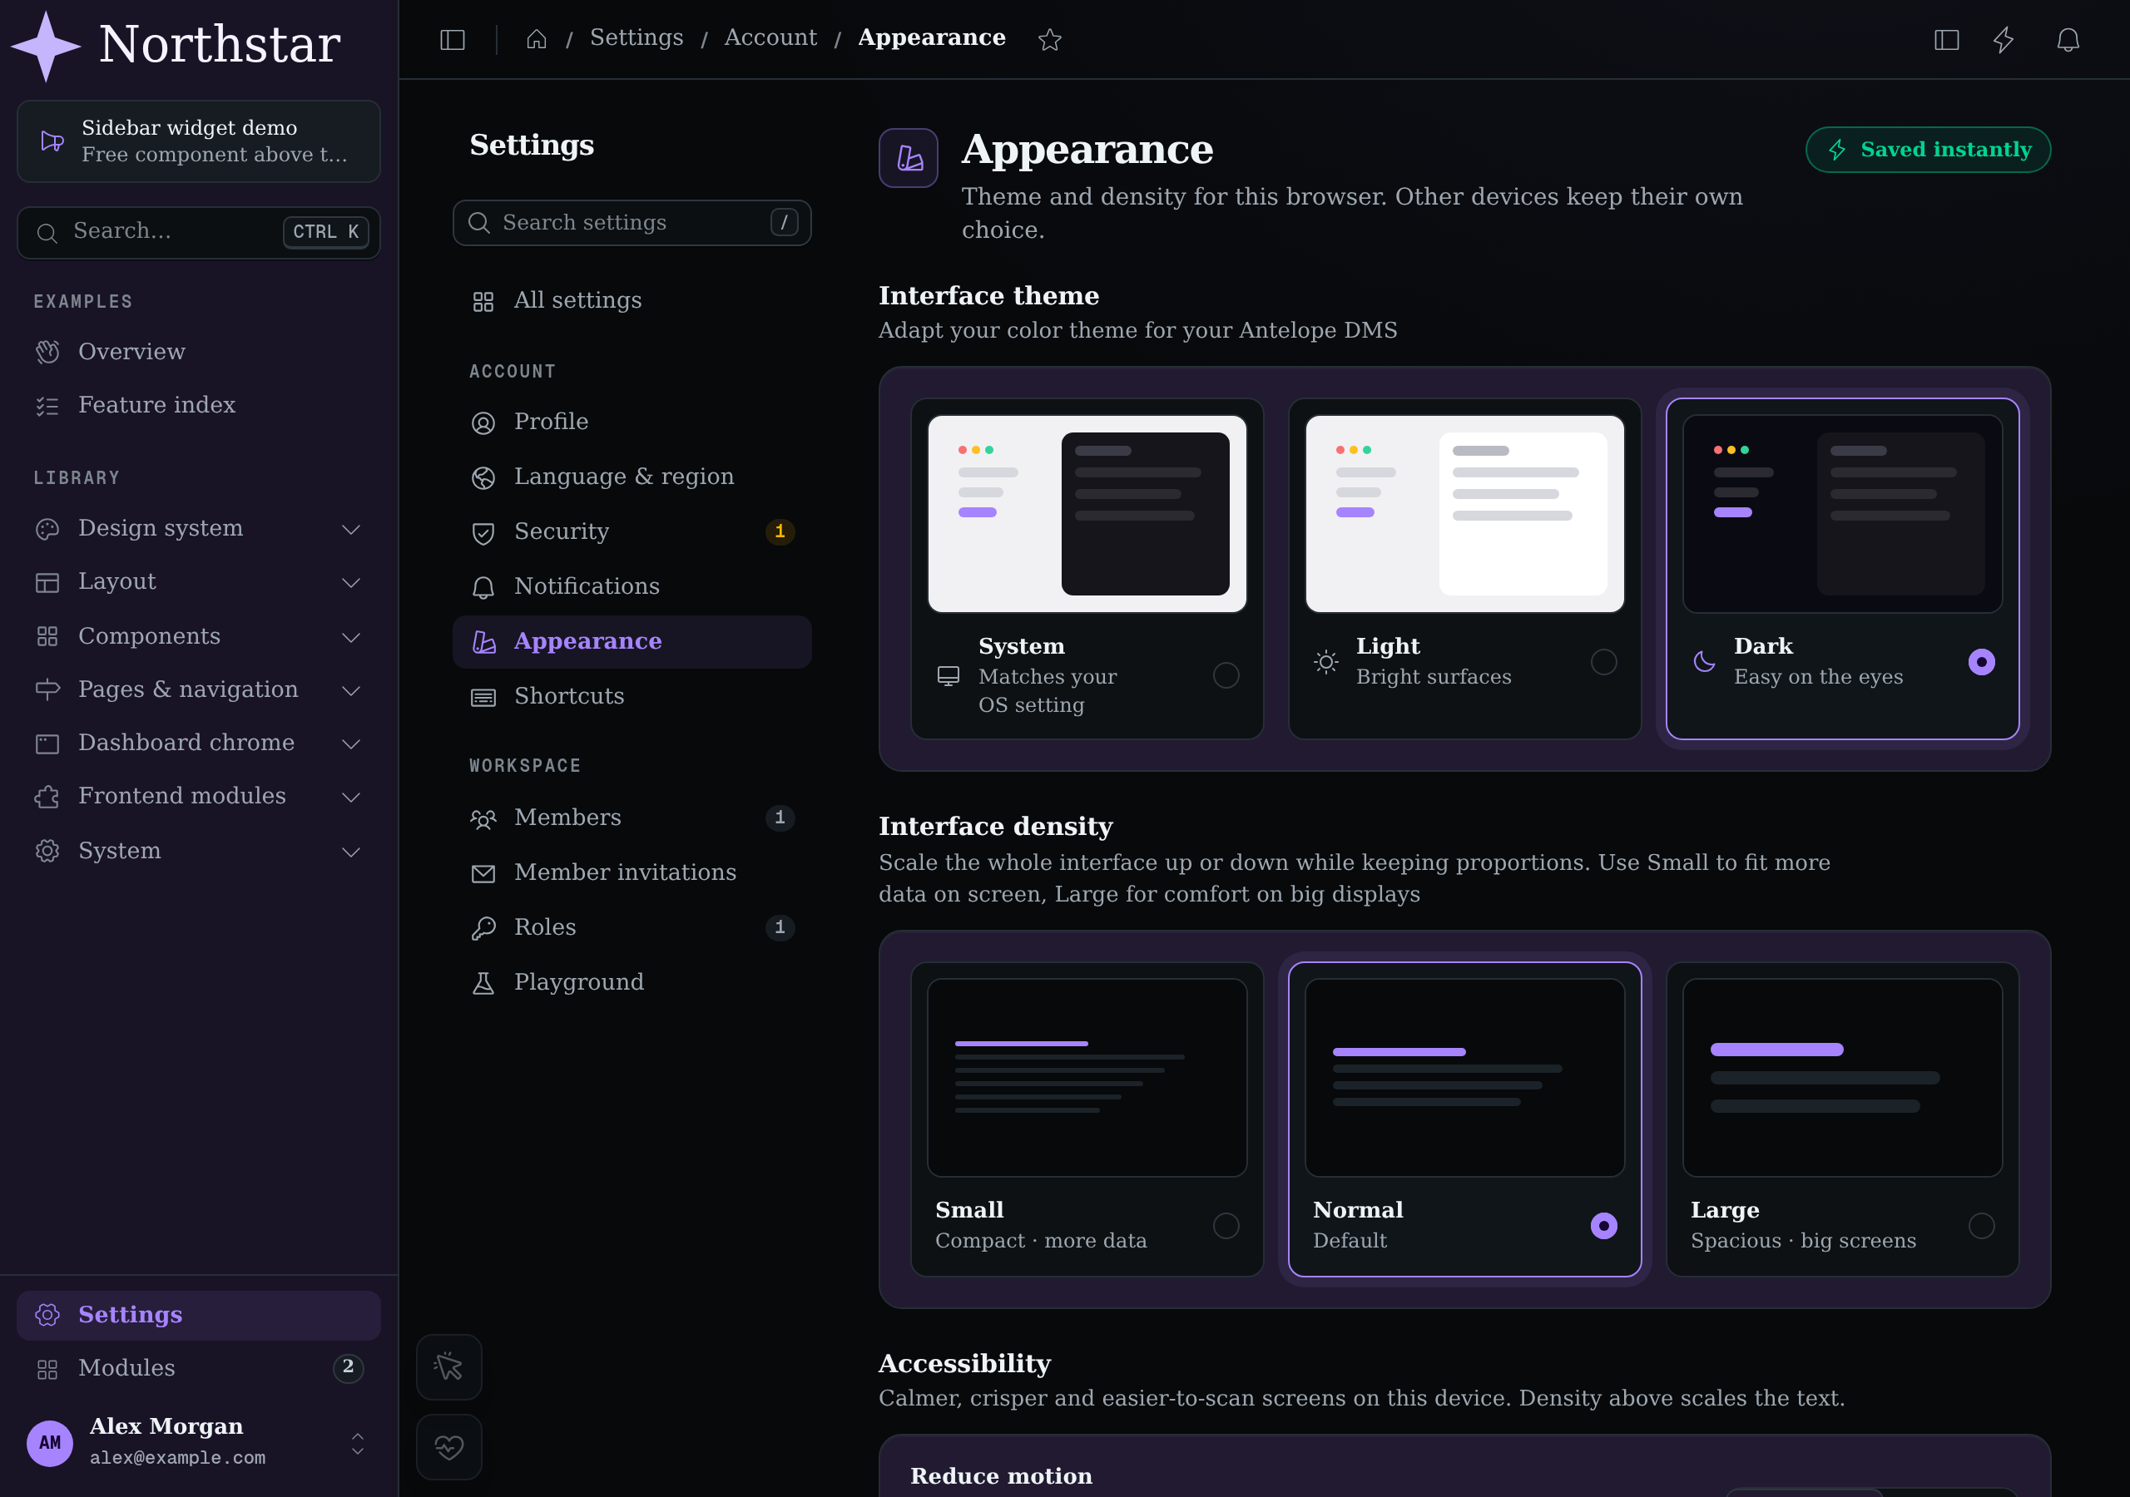Expand the Components section chevron
The width and height of the screenshot is (2130, 1497).
coord(350,637)
